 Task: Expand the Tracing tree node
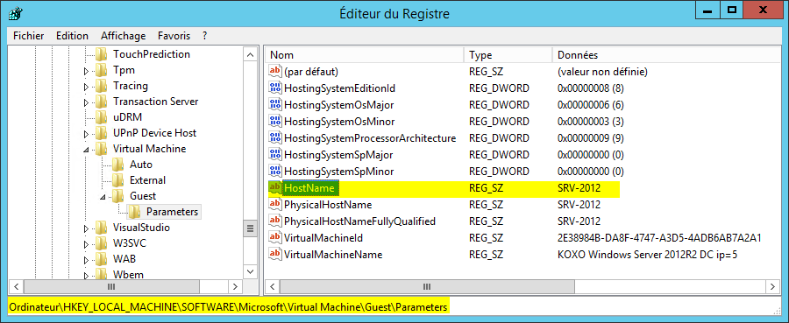[x=86, y=87]
